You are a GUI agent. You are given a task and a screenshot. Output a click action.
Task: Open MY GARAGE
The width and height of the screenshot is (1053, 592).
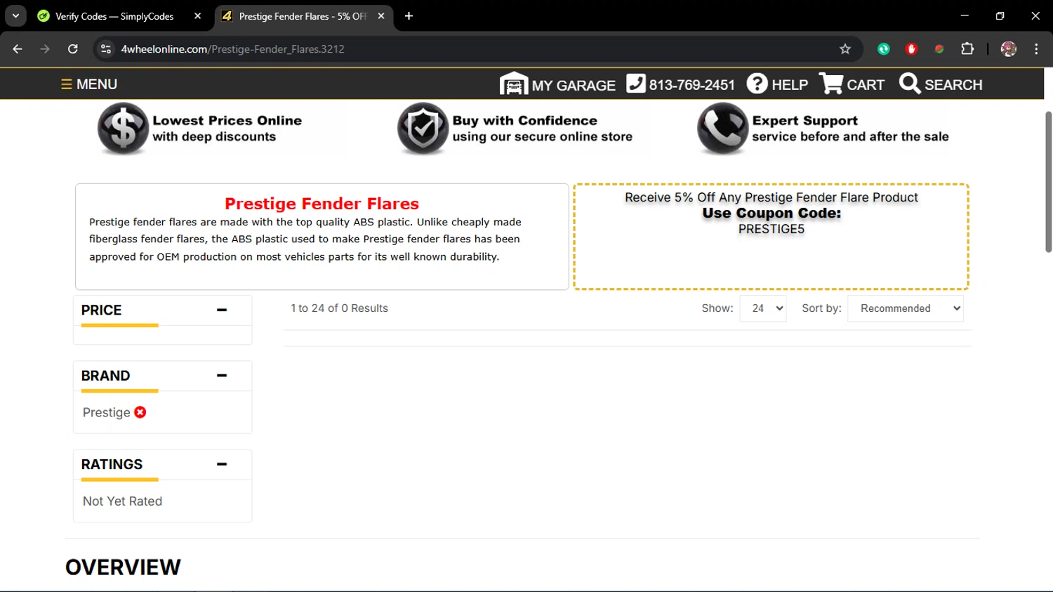[x=557, y=84]
